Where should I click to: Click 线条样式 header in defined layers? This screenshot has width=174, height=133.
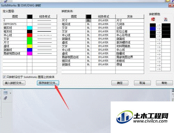45,17
